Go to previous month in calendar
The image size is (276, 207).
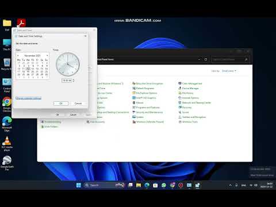point(18,56)
